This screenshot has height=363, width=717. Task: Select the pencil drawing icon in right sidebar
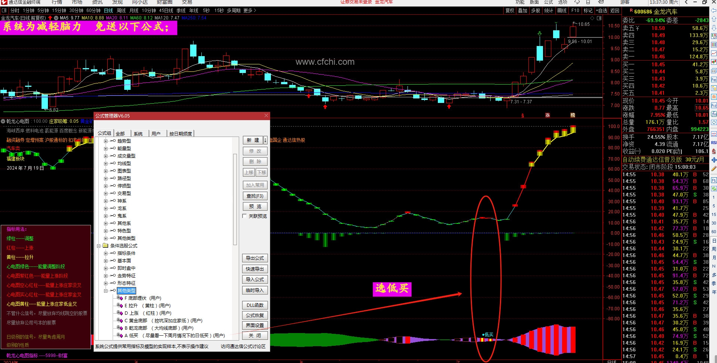[x=714, y=169]
